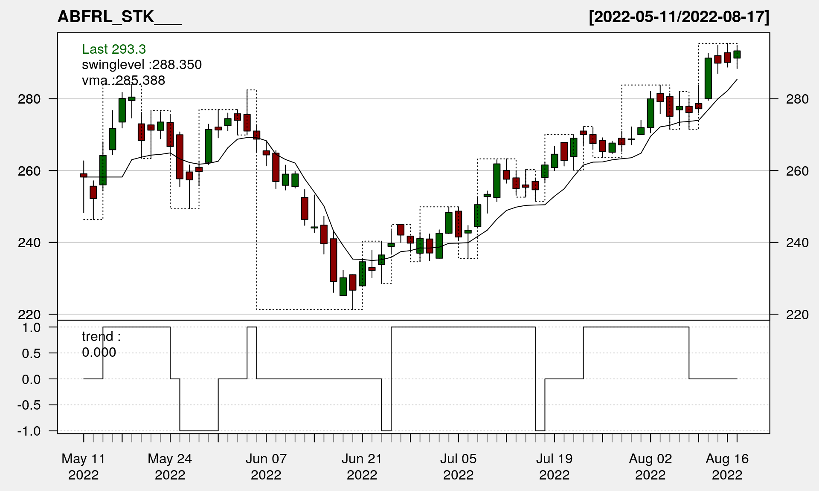
Task: Click the -1.0 trend axis label
Action: [x=29, y=431]
